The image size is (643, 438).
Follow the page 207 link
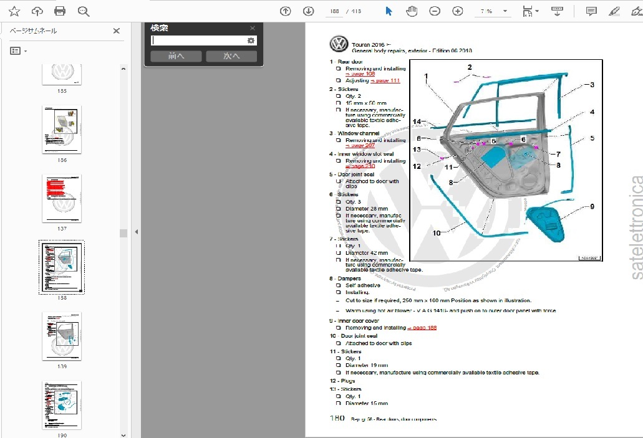pos(360,145)
